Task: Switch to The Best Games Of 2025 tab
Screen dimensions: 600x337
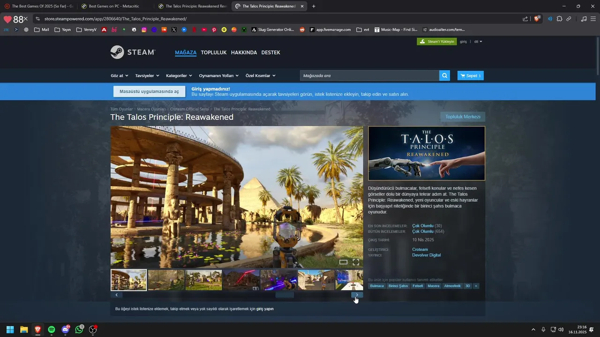Action: coord(38,6)
